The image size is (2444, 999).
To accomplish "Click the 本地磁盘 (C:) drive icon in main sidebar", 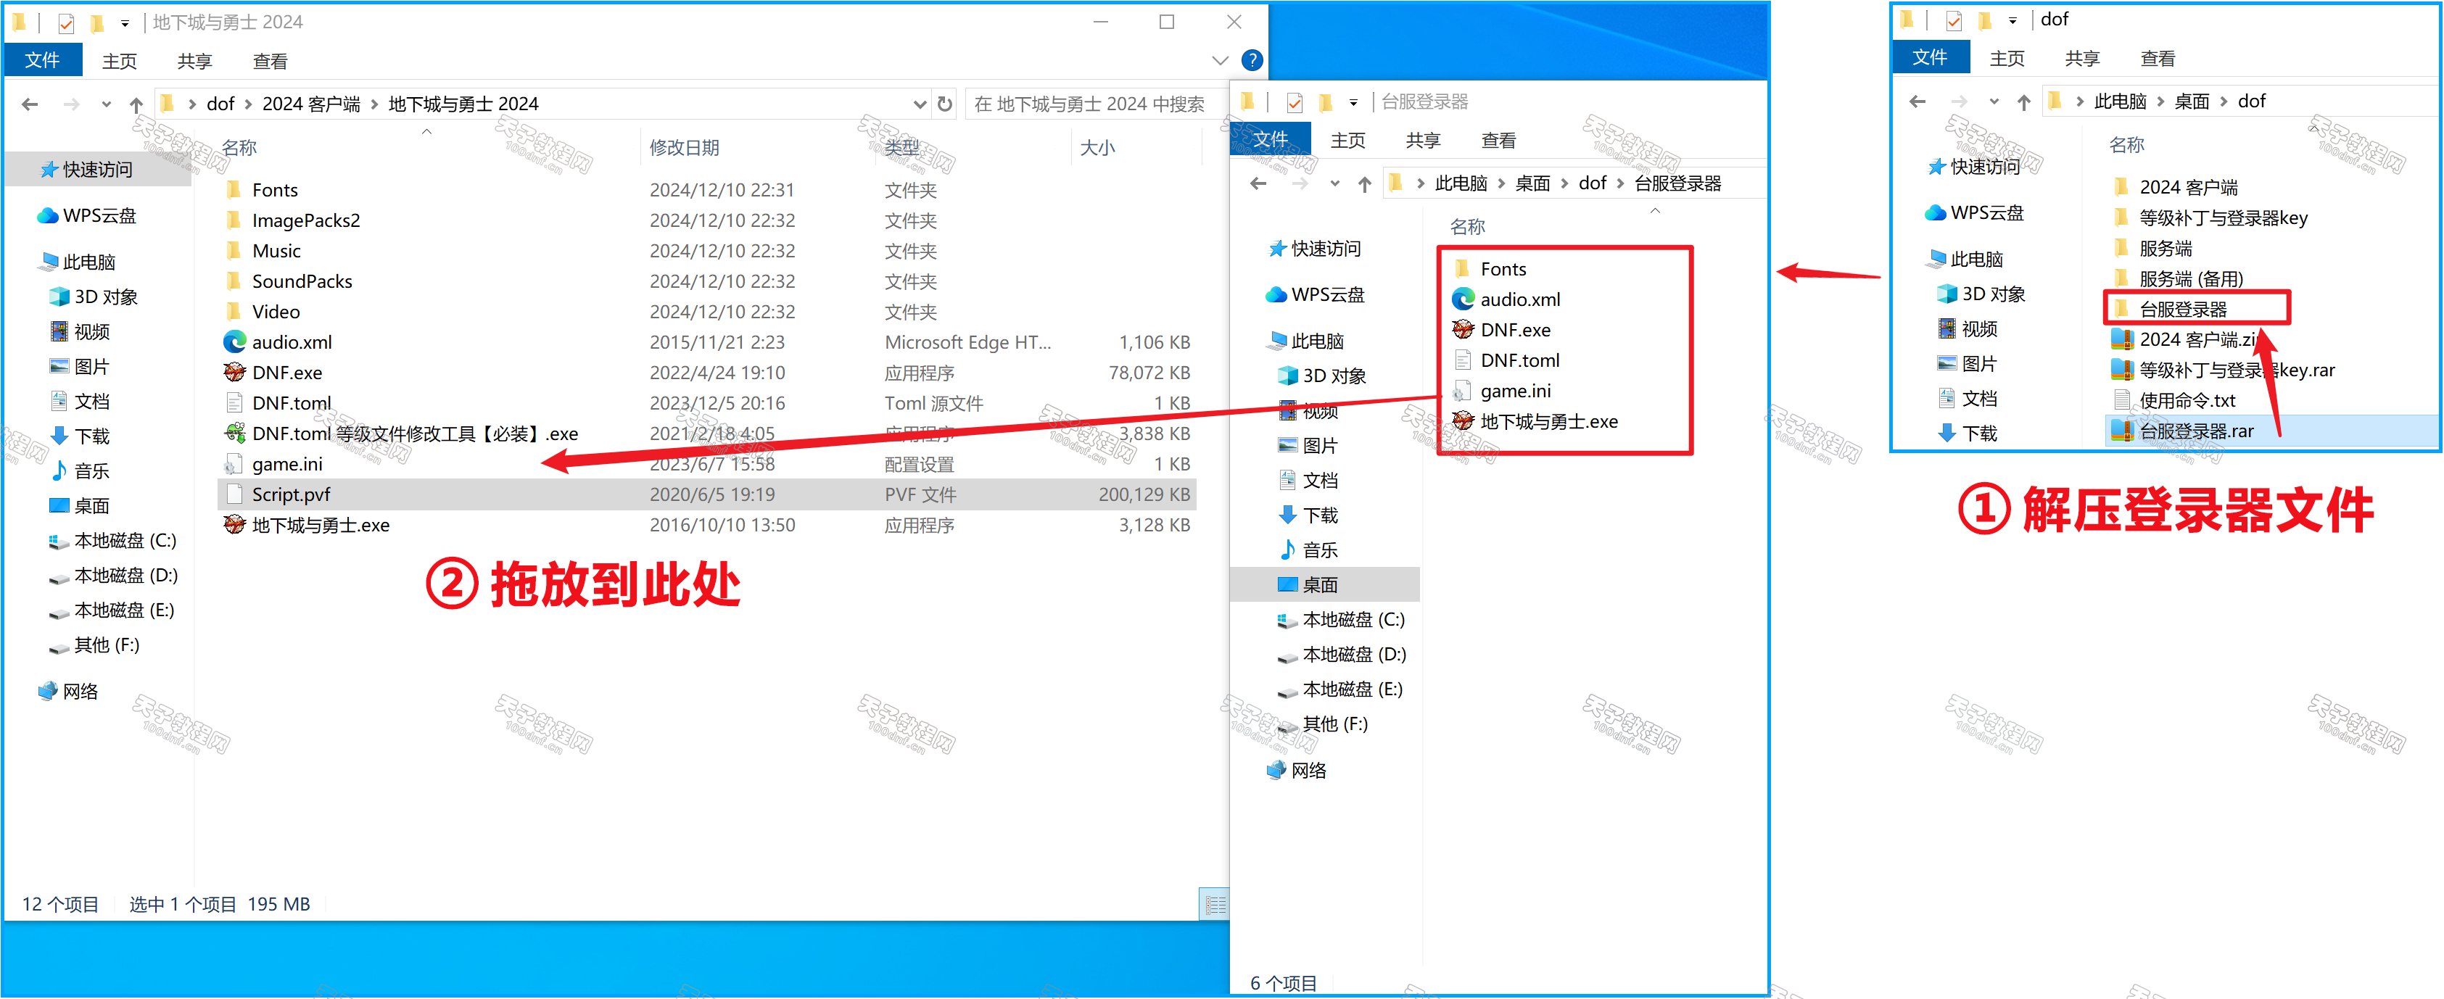I will pyautogui.click(x=59, y=542).
